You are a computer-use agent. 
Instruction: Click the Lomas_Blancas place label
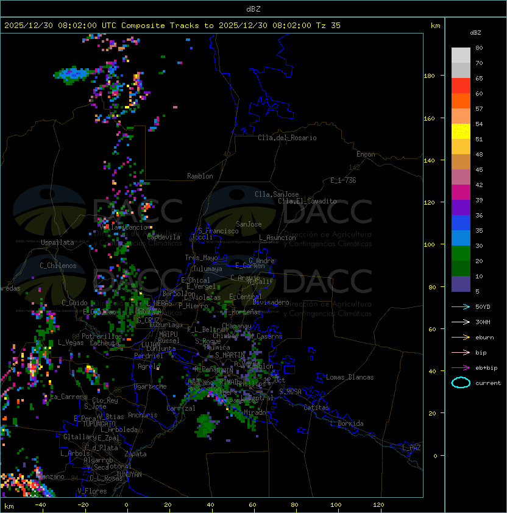click(350, 377)
